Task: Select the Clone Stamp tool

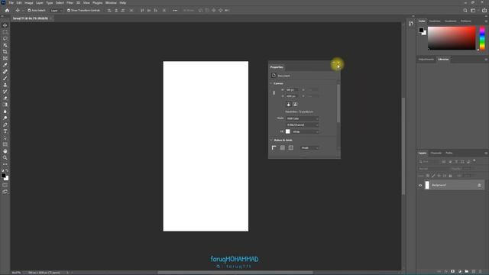Action: (5, 85)
